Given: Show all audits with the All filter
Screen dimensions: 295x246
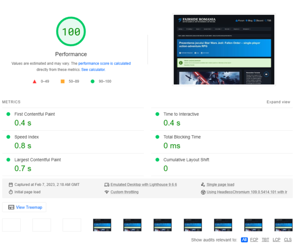Looking at the screenshot, I should click(244, 240).
